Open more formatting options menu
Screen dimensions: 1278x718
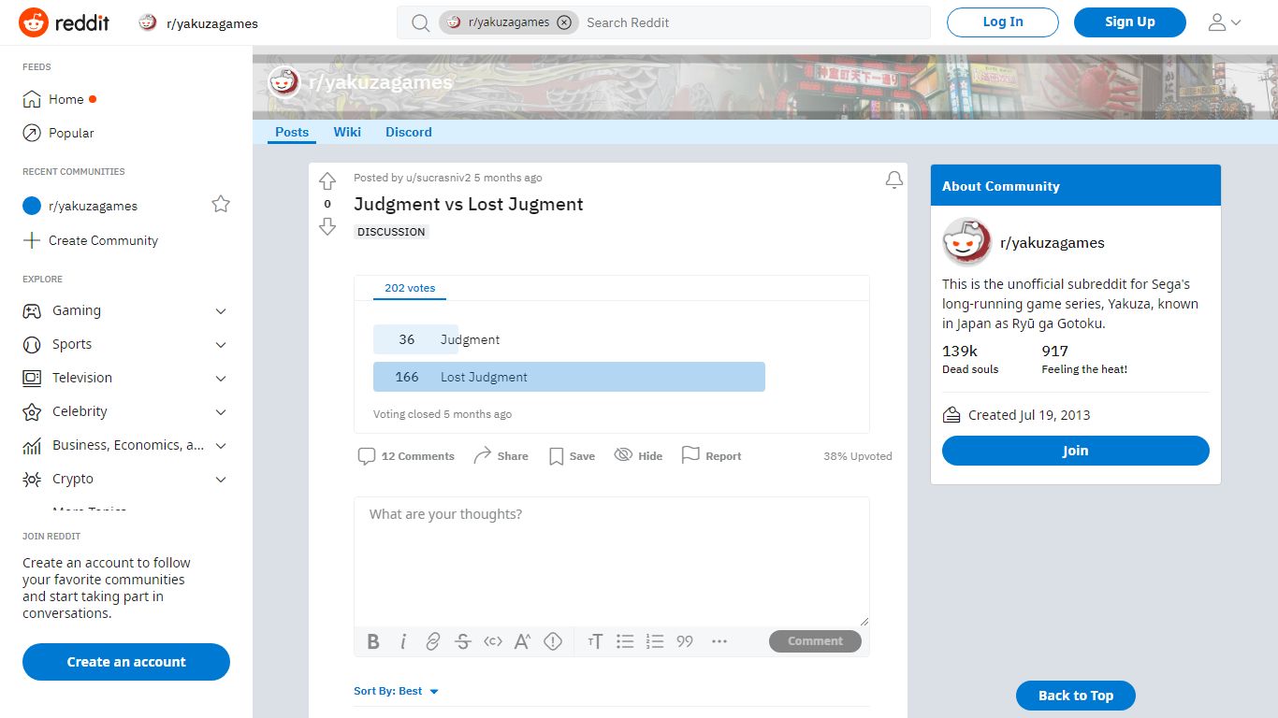coord(719,641)
